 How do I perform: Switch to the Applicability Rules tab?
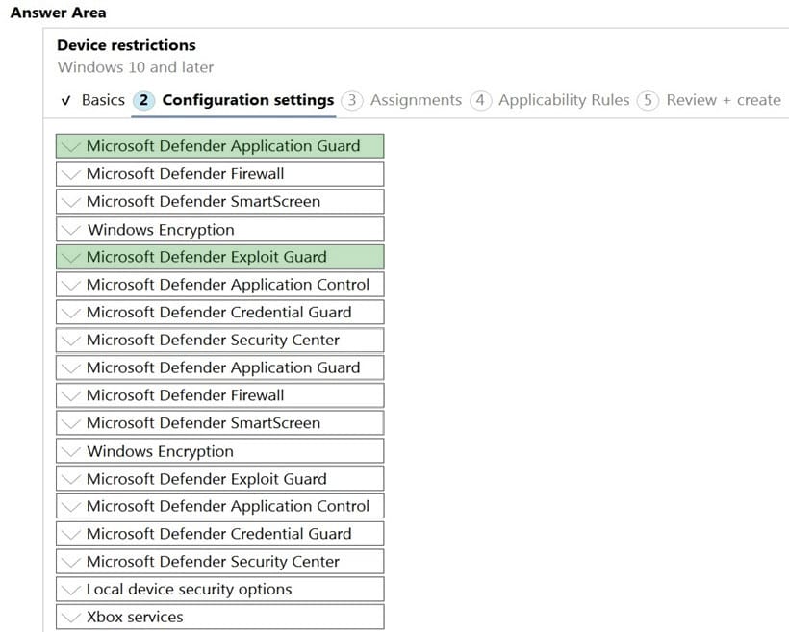click(x=550, y=100)
